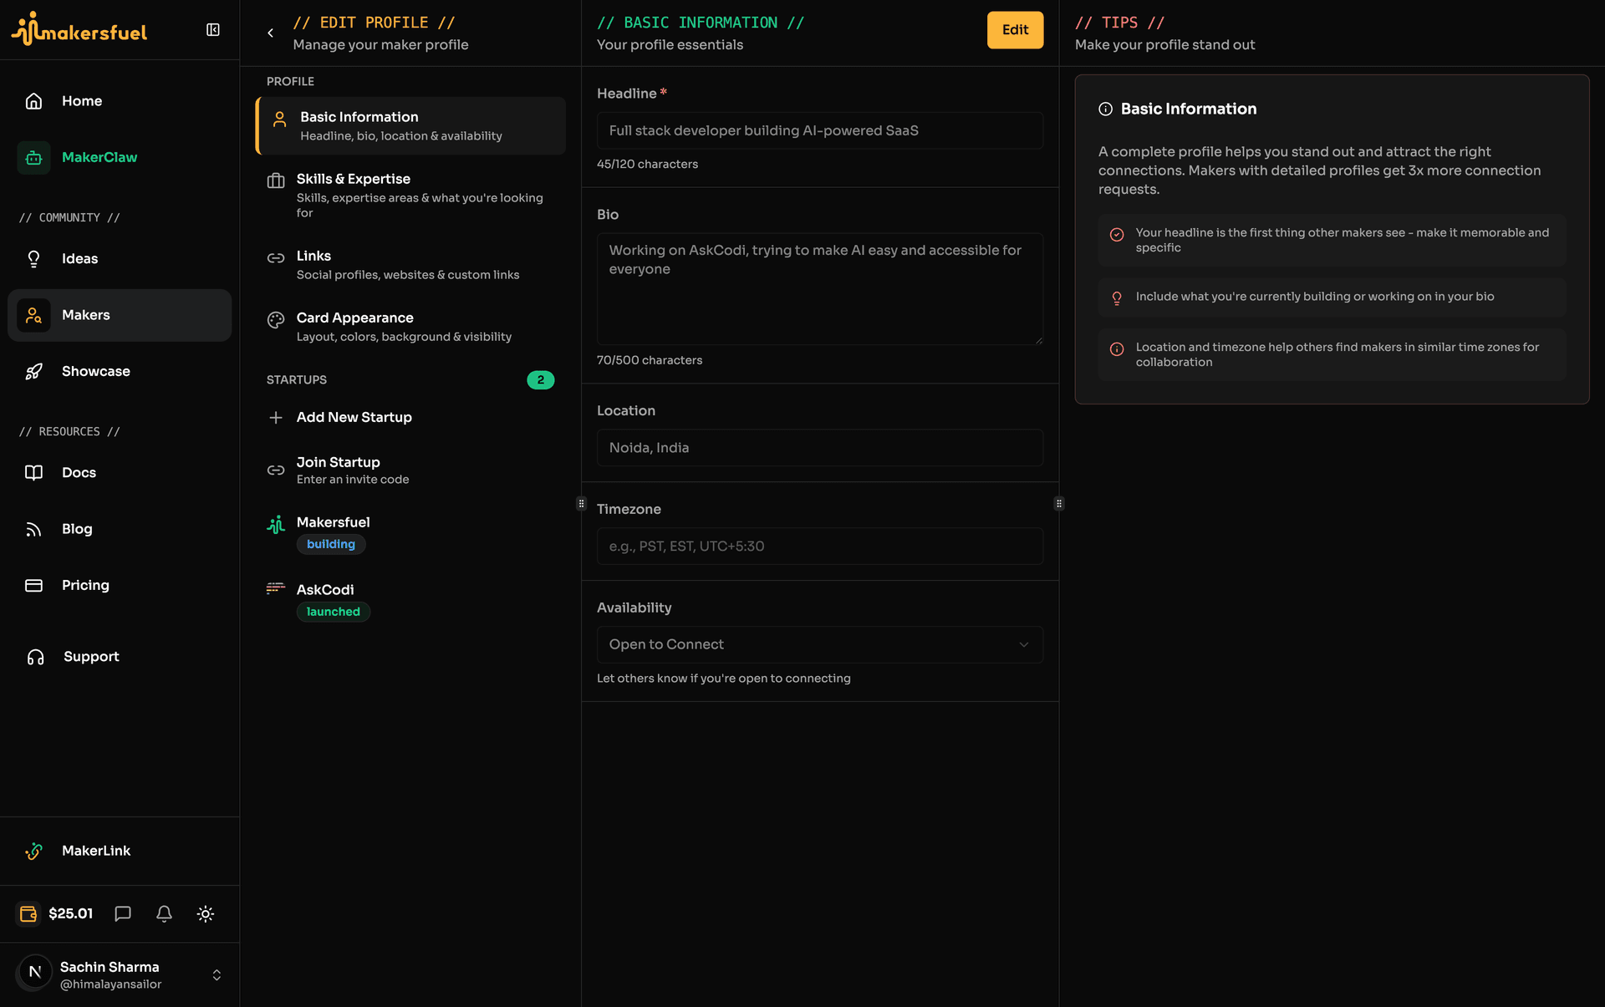
Task: Click the MakerClaw robot icon
Action: coord(33,157)
